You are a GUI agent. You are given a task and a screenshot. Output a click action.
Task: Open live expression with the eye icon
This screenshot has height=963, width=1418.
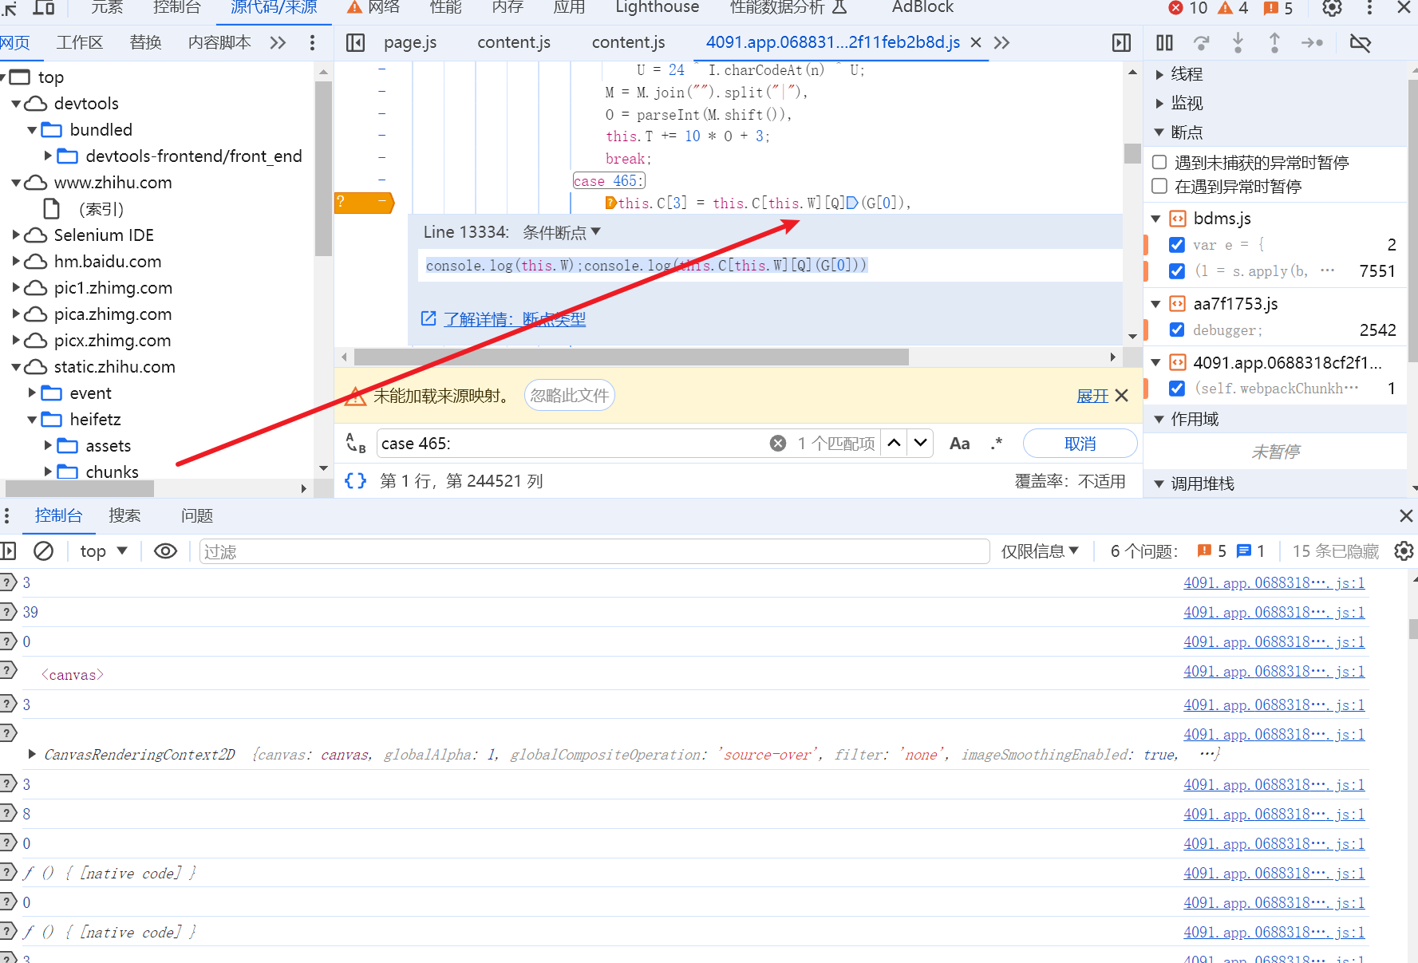point(165,551)
